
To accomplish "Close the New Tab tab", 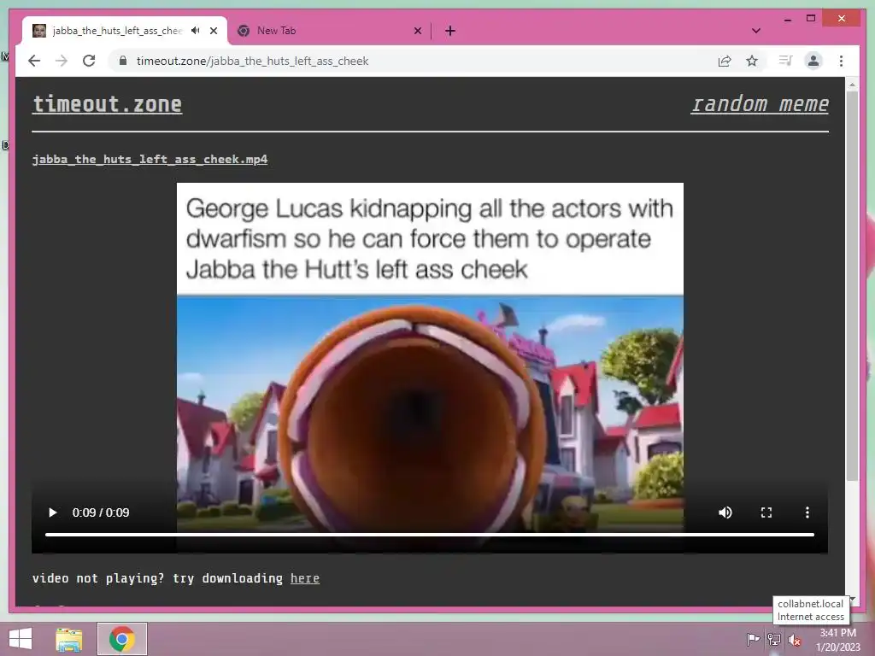I will [x=417, y=31].
